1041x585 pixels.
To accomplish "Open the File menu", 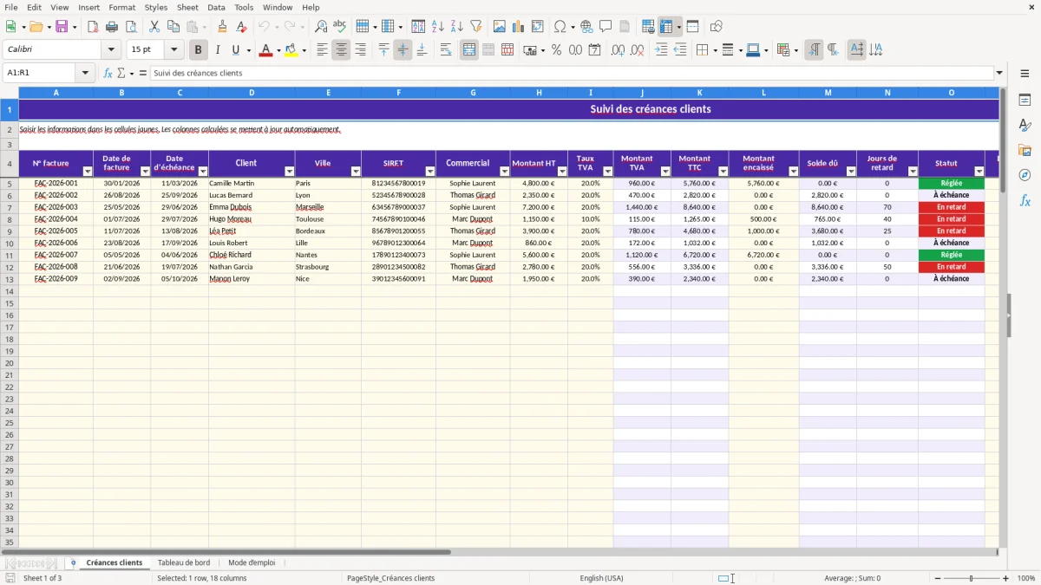I will [11, 7].
